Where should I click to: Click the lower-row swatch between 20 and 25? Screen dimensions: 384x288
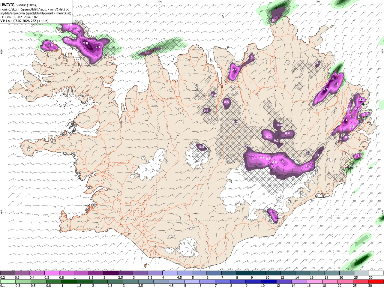[x=345, y=281]
